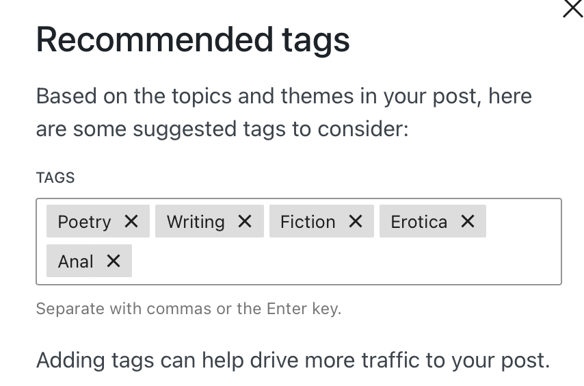Viewport: 584px width, 386px height.
Task: Click the Writing tag label
Action: (196, 222)
